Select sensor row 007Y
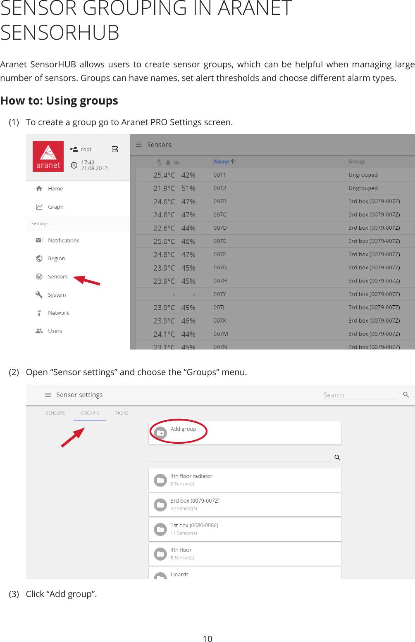The height and width of the screenshot is (642, 415). (275, 294)
